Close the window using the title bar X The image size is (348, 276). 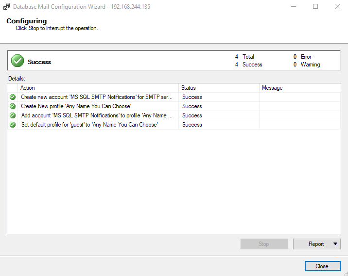pos(338,7)
